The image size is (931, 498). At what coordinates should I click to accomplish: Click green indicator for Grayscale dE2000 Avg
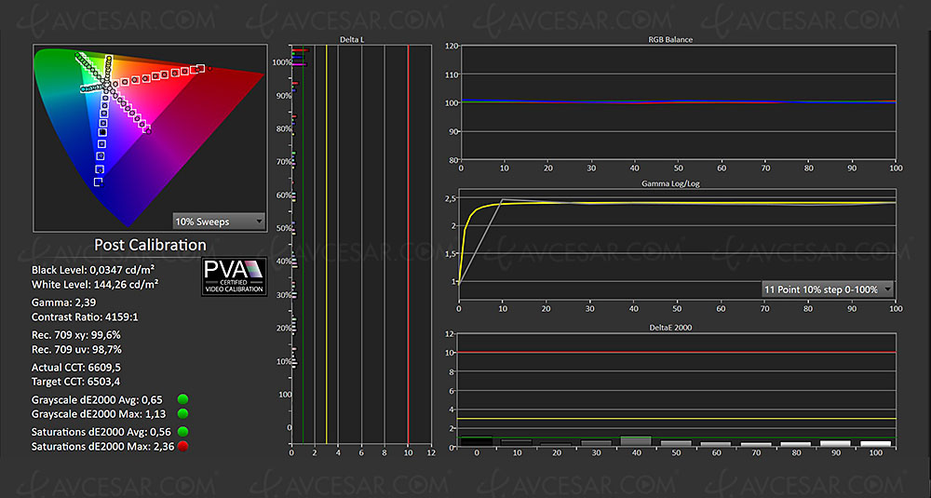point(182,398)
